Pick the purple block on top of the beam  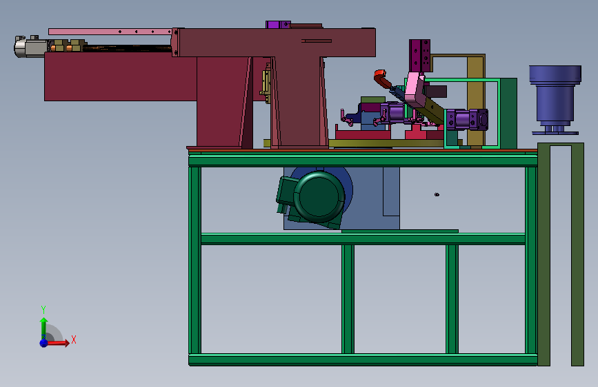click(x=279, y=25)
